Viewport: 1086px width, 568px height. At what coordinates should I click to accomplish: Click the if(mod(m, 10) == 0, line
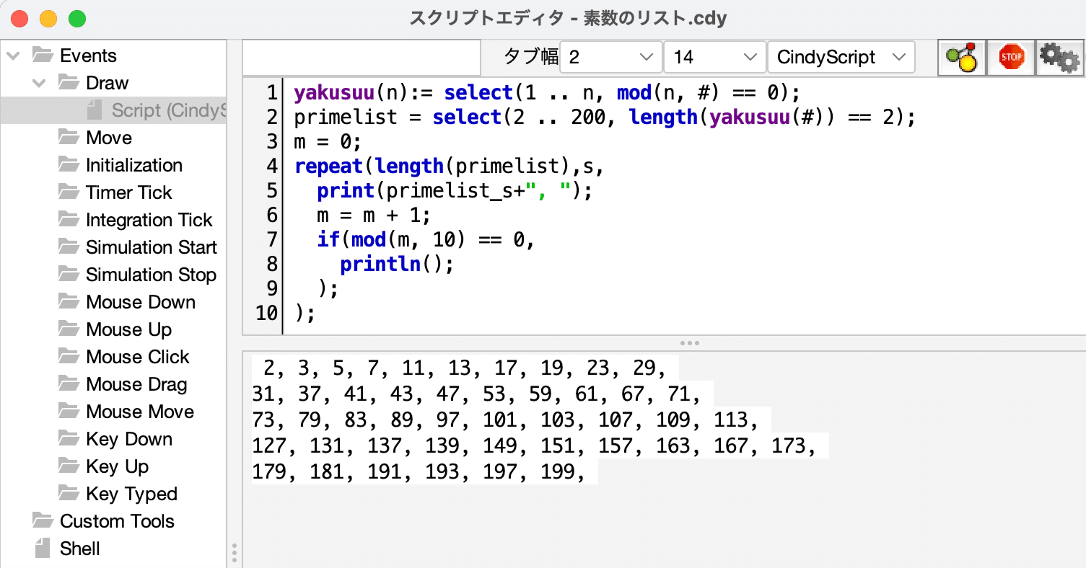[x=426, y=239]
